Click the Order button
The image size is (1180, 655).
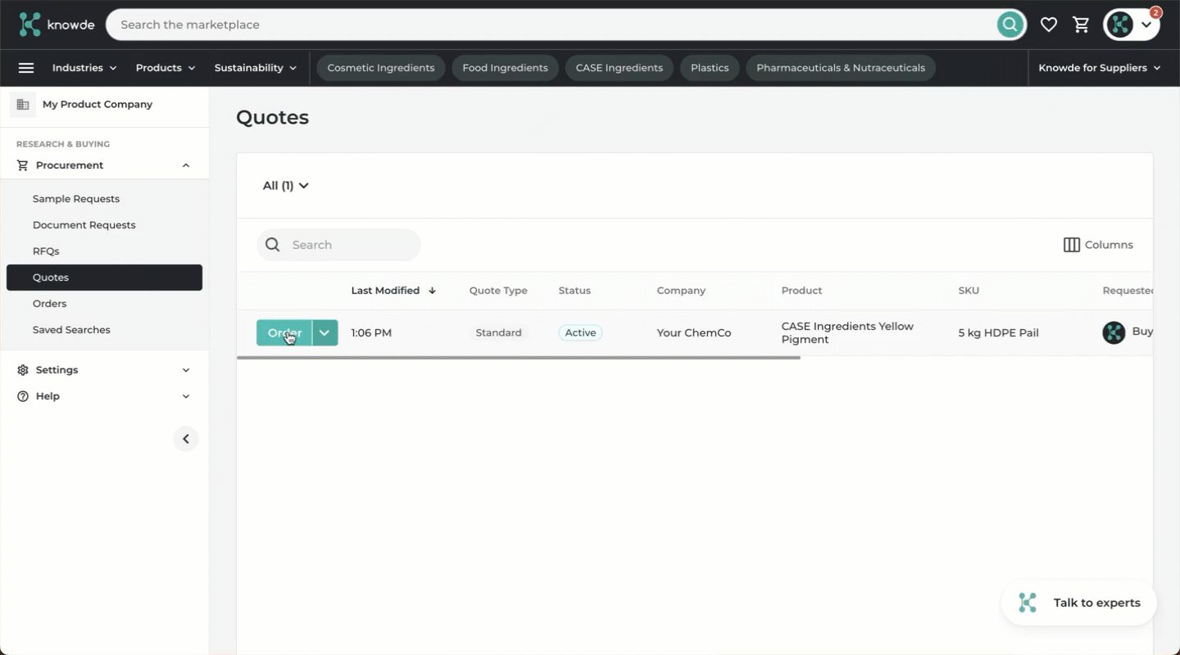284,333
